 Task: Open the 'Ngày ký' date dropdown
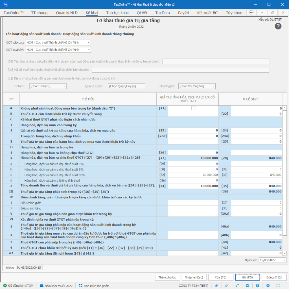[x=284, y=260]
